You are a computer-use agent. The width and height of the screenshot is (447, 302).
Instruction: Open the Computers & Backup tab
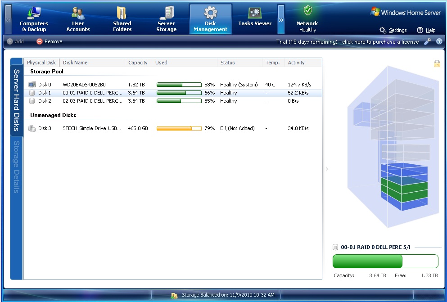pos(34,19)
